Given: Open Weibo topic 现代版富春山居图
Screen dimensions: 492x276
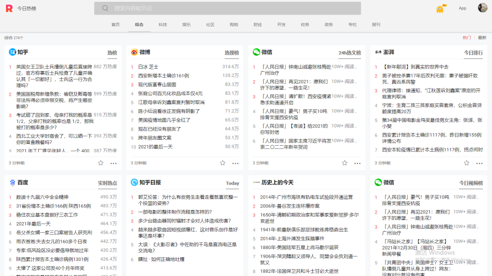Looking at the screenshot, I should click(x=157, y=84).
